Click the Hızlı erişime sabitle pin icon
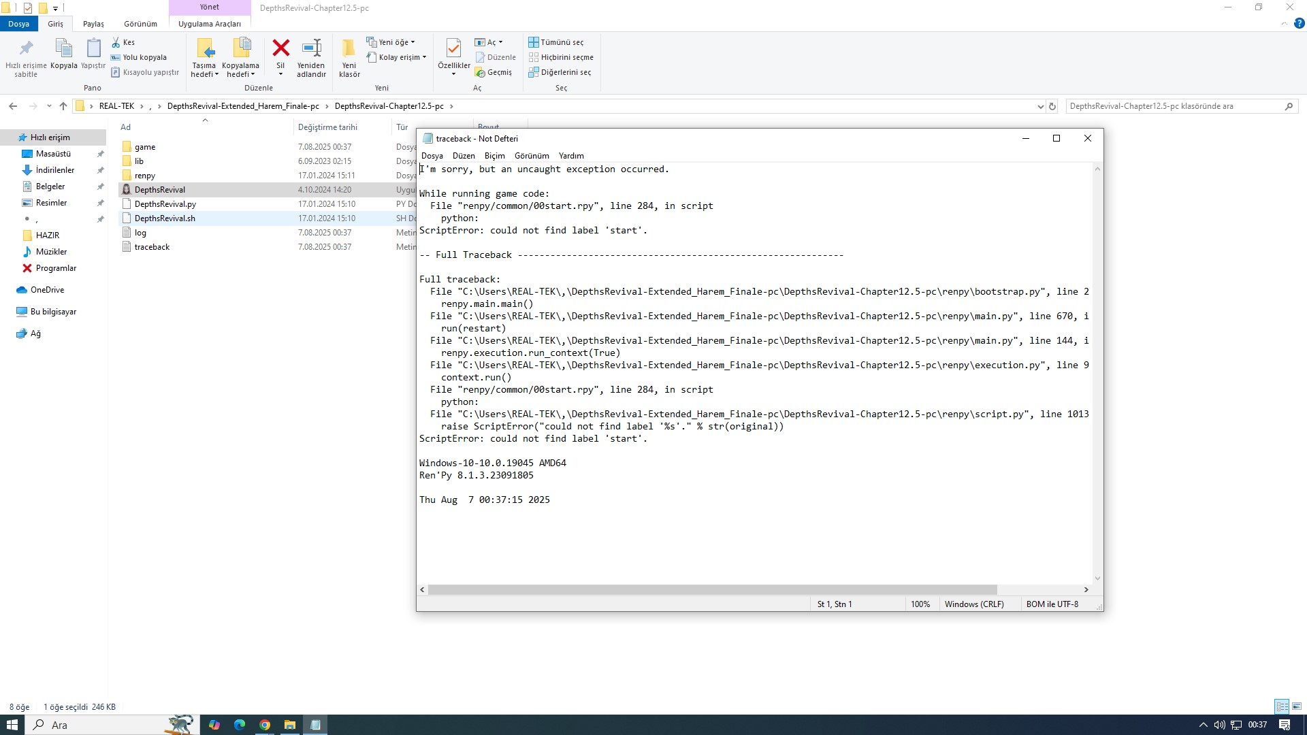Screen dimensions: 1307x735 pyautogui.click(x=26, y=48)
